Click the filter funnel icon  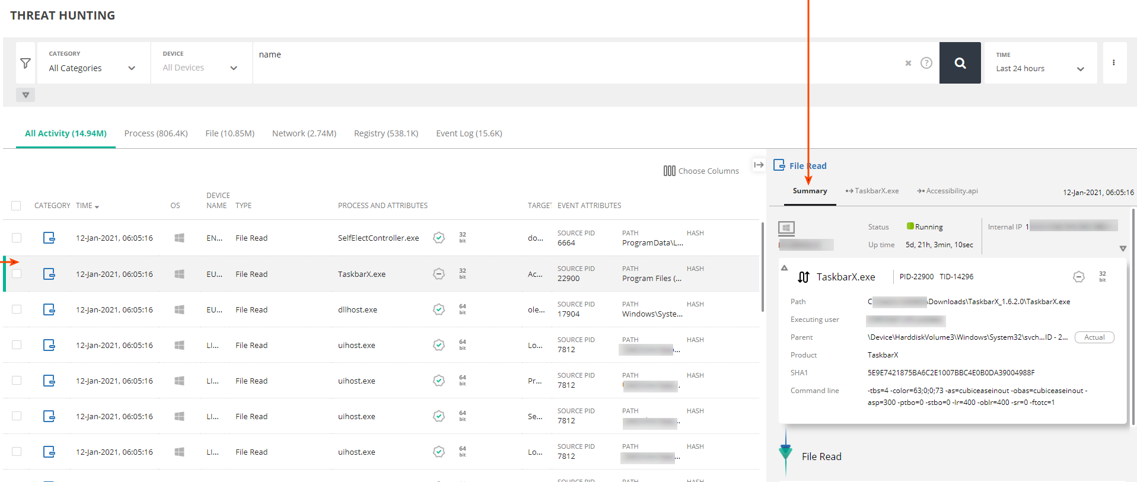click(26, 63)
